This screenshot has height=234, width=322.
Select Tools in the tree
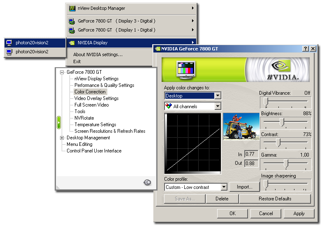point(80,111)
